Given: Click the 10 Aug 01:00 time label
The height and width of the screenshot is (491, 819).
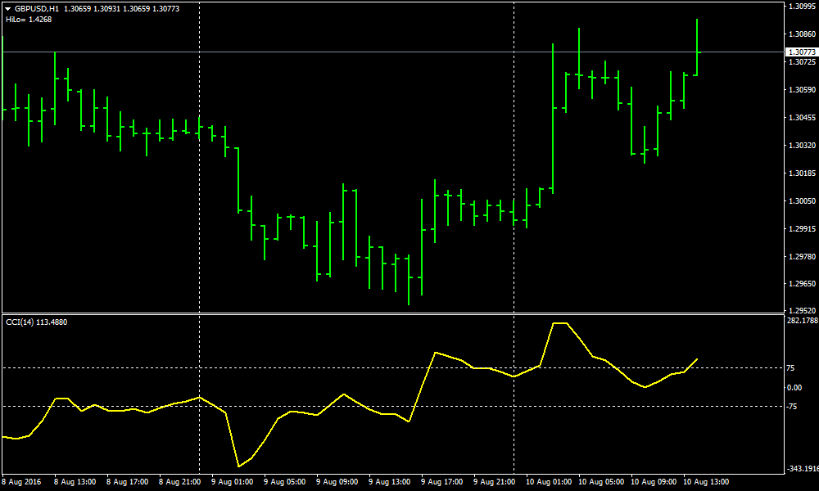Looking at the screenshot, I should 546,481.
